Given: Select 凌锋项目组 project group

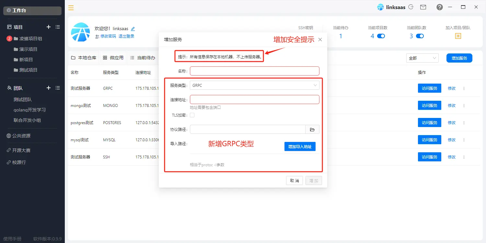Looking at the screenshot, I should click(x=31, y=39).
